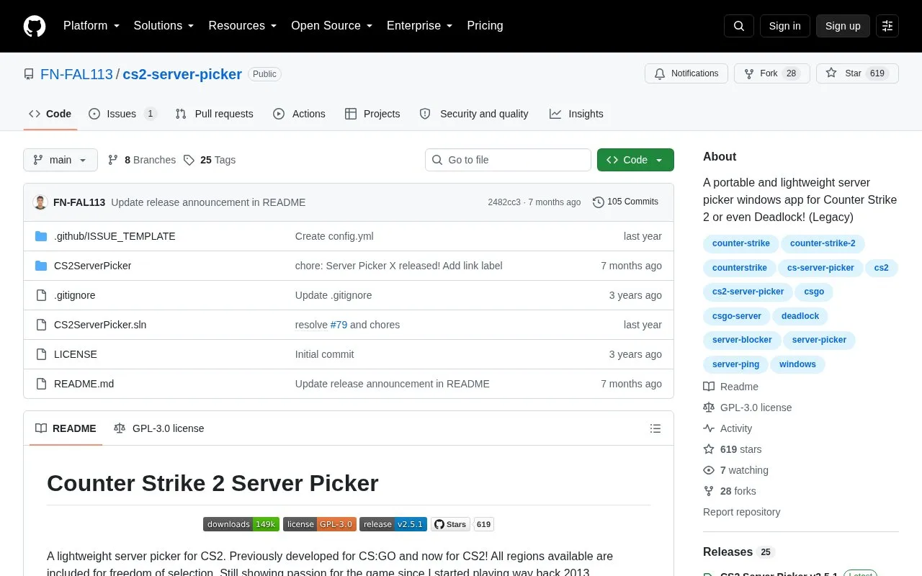Image resolution: width=922 pixels, height=576 pixels.
Task: Open issue #79 link in commit message
Action: (x=339, y=325)
